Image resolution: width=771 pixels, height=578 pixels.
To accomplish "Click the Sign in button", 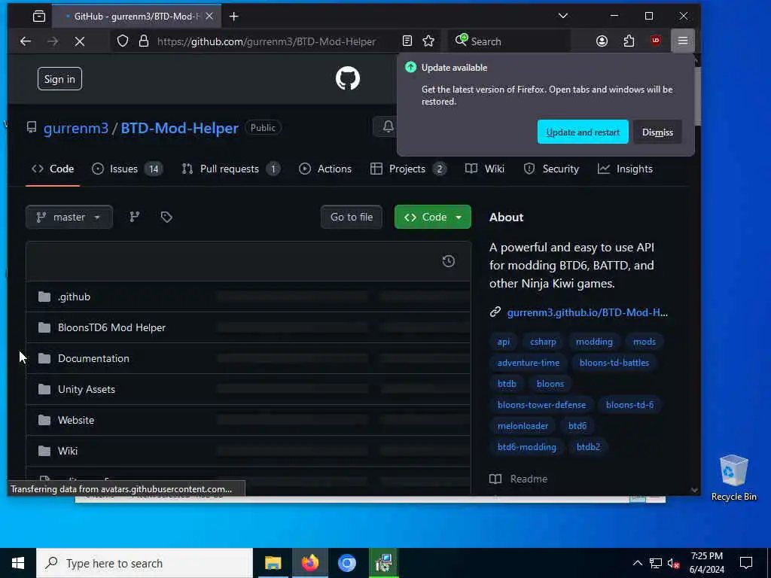I will [59, 78].
